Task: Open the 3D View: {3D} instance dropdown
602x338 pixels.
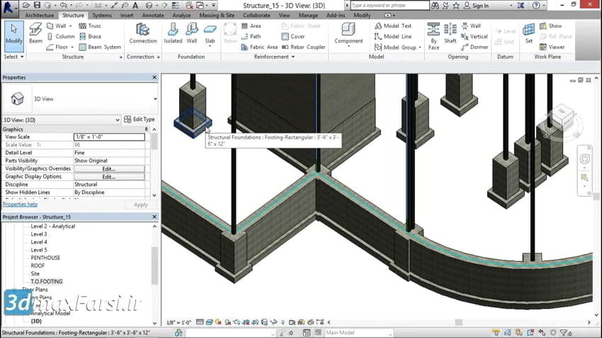Action: pyautogui.click(x=118, y=120)
